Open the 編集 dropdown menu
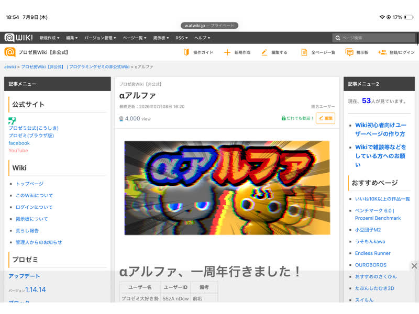Viewport: 419px width, 314px height. coord(72,38)
